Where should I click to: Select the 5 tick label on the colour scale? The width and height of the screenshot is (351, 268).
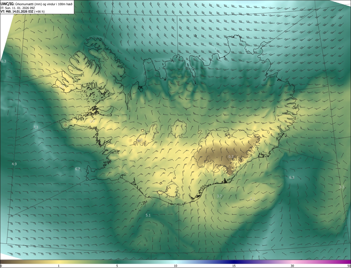click(x=117, y=266)
